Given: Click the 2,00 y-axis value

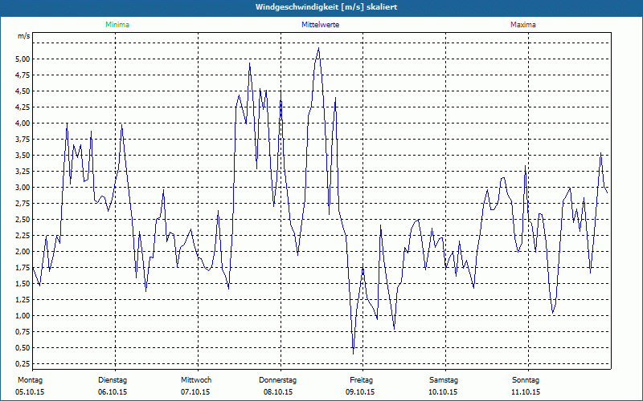Looking at the screenshot, I should point(24,252).
